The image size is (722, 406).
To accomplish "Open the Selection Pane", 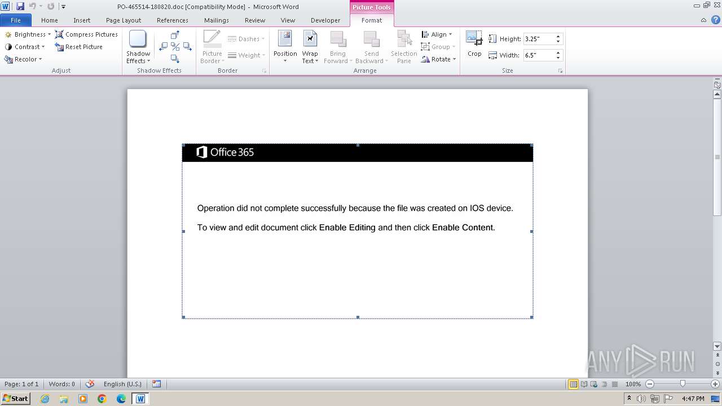I will coord(404,47).
